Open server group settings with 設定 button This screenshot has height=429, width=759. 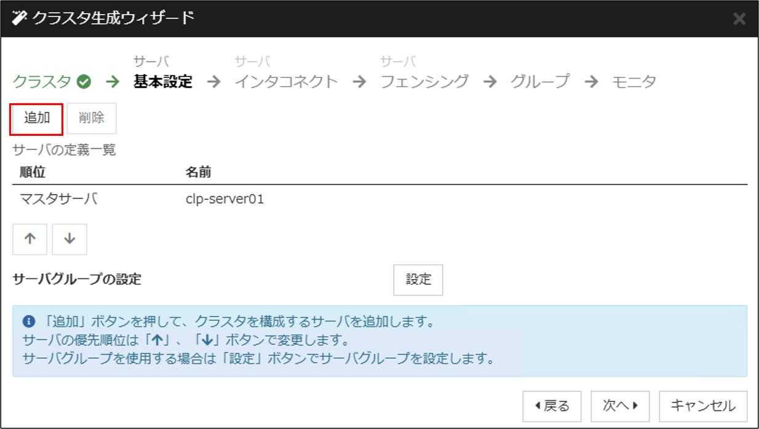[x=418, y=280]
